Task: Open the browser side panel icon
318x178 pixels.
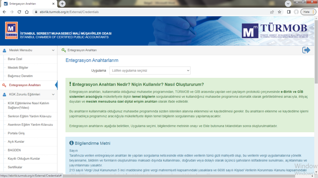Action: point(289,12)
